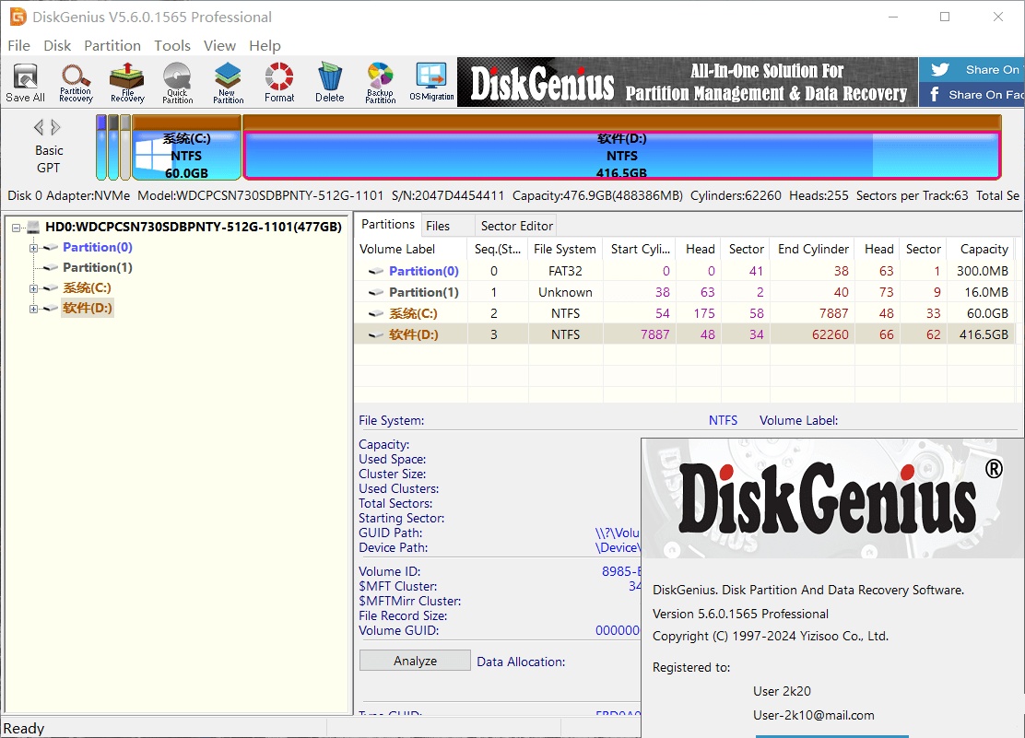Click the Analyze button
1025x738 pixels.
pos(415,661)
